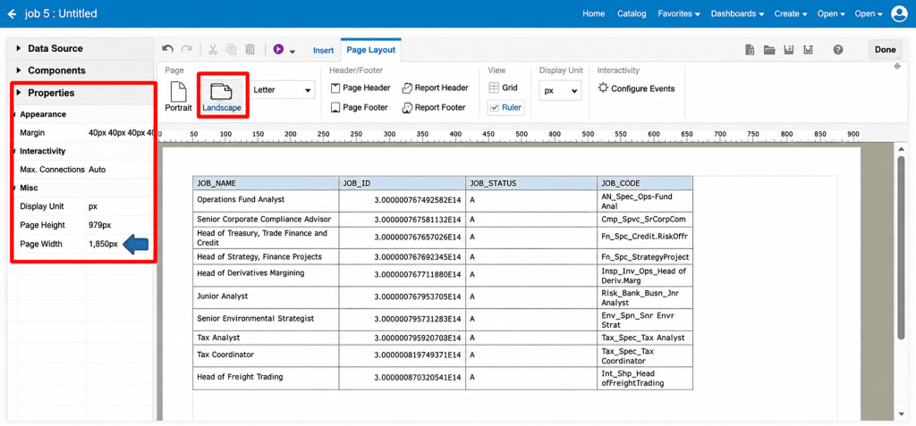Toggle the Grid view option

tap(503, 88)
